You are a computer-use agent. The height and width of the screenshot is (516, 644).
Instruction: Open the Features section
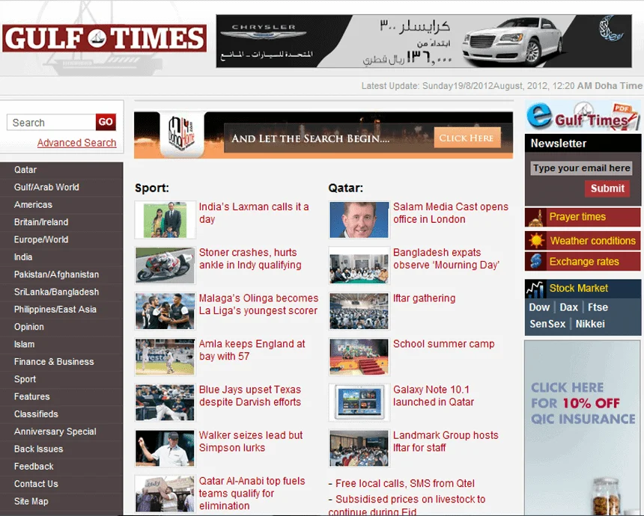31,396
